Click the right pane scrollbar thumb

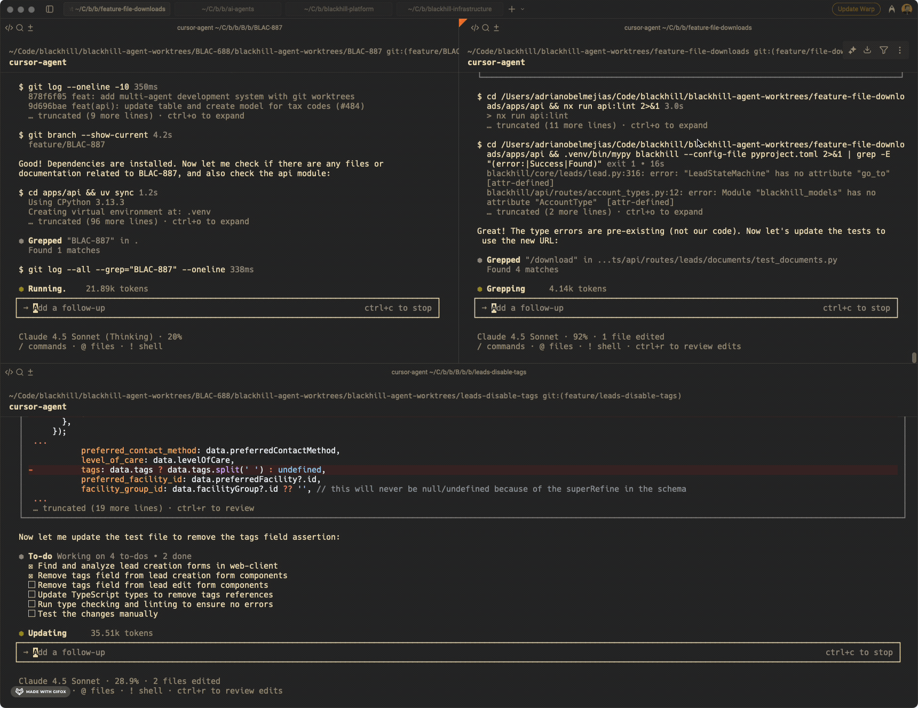point(914,357)
